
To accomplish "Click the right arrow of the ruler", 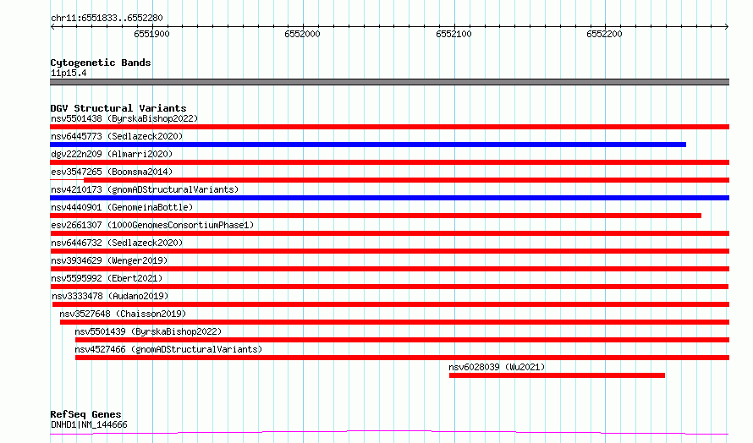I will 727,27.
